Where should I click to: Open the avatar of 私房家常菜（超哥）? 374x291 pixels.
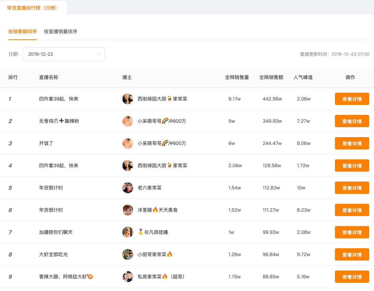[127, 277]
